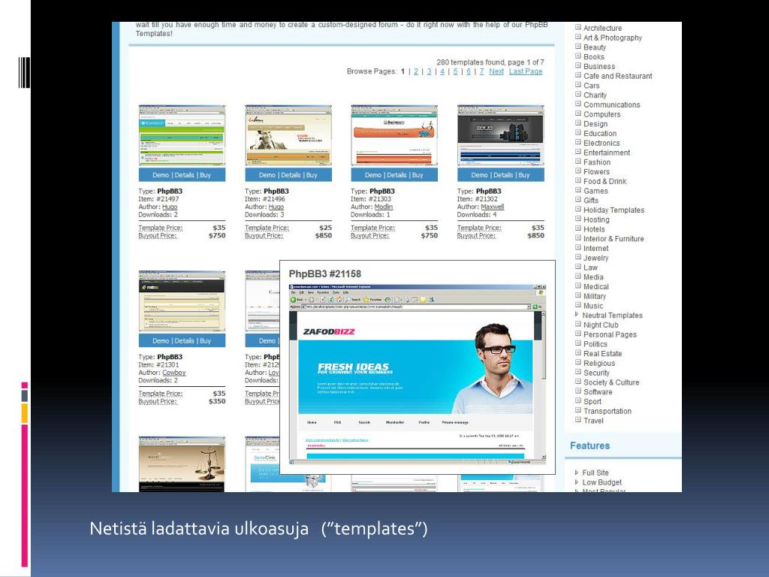Screen dimensions: 769x577
Task: Expand the Computers category plus icon
Action: [578, 114]
